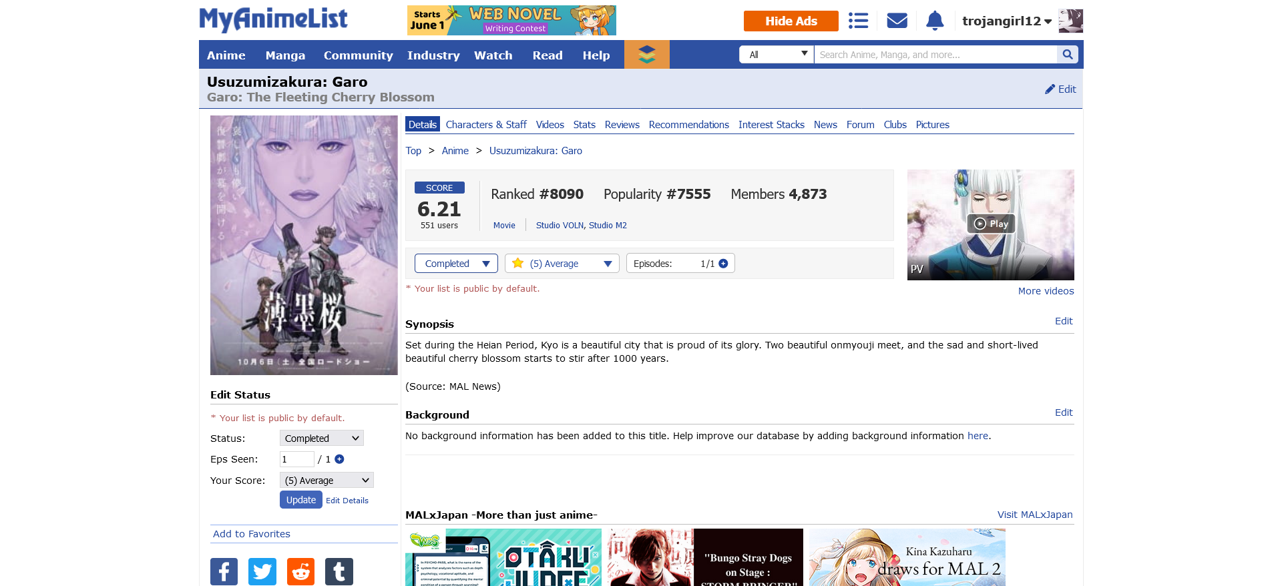Viewport: 1282px width, 586px height.
Task: Open the Bungo Stray Dogs on Stage banner
Action: pos(706,557)
